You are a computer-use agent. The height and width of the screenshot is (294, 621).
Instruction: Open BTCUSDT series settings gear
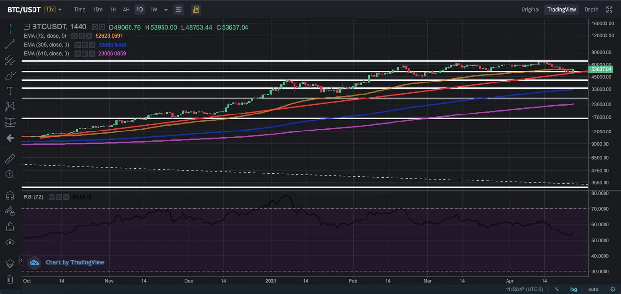[101, 27]
